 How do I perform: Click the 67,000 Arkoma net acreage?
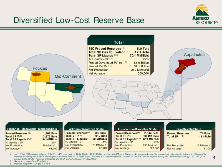point(103,148)
